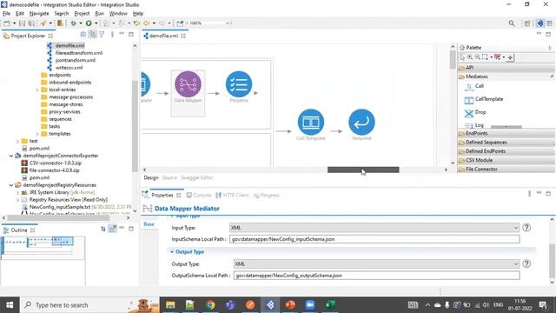
Task: Click inside InputSchema Local Path field
Action: [374, 239]
